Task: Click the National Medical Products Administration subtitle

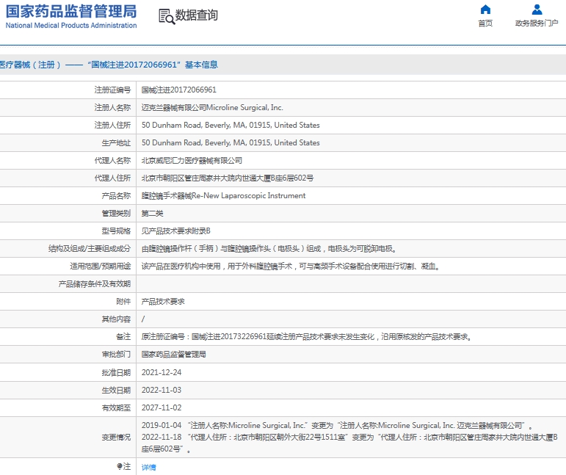Action: (x=71, y=26)
